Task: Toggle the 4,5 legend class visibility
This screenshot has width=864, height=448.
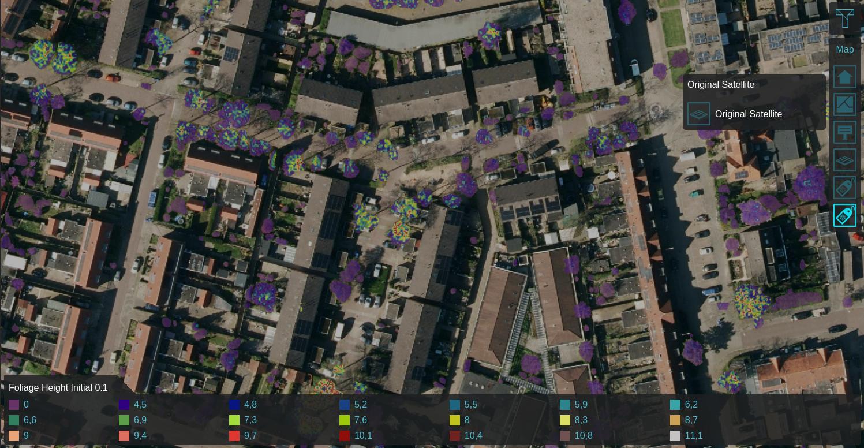Action: tap(124, 405)
